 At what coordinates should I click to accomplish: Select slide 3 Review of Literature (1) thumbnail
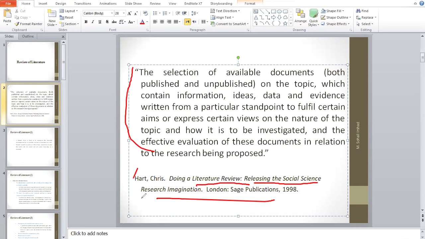[x=33, y=147]
